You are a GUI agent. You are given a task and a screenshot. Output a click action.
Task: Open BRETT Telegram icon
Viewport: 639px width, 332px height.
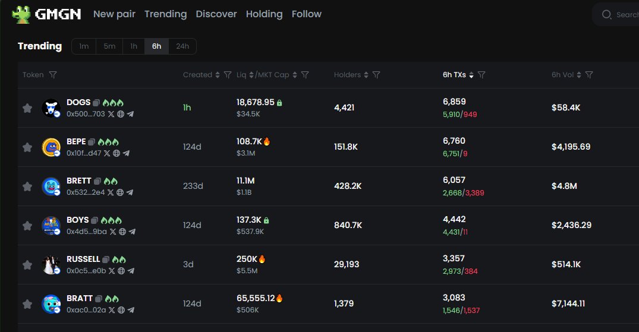pyautogui.click(x=130, y=192)
